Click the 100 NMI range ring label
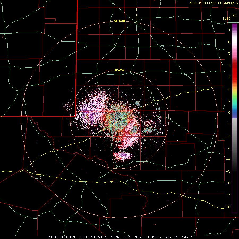The height and width of the screenshot is (239, 239). [x=119, y=21]
